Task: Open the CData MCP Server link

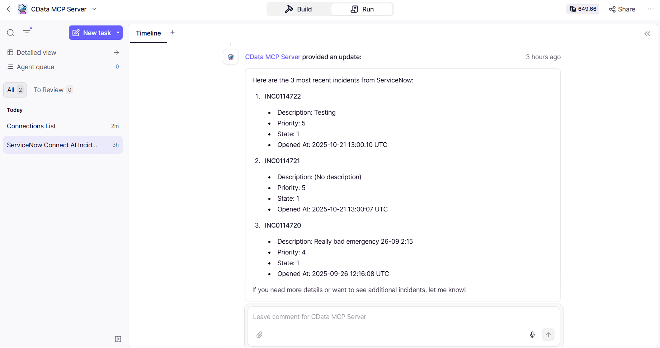Action: click(x=272, y=57)
